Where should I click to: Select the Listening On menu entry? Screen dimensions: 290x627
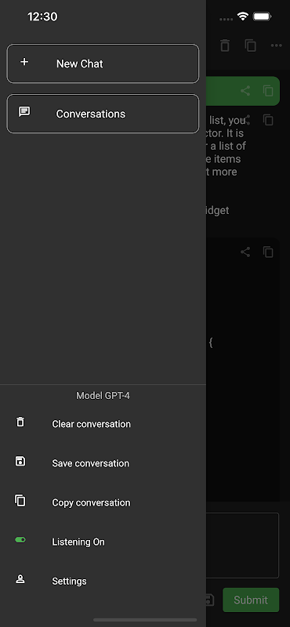coord(103,542)
